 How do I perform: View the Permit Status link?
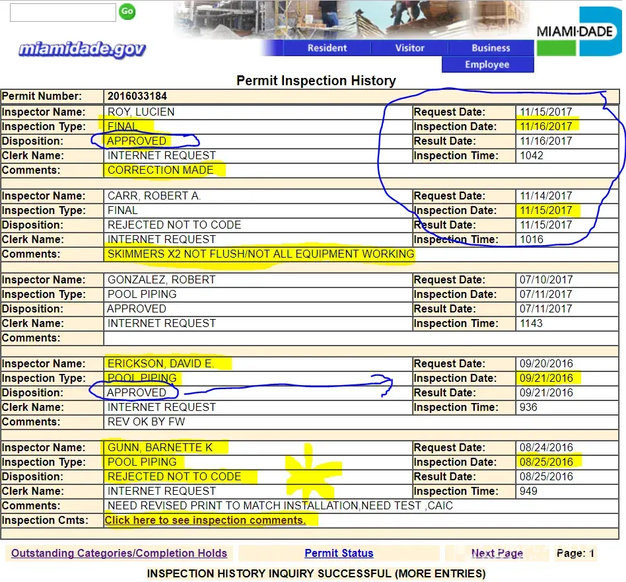(x=339, y=554)
